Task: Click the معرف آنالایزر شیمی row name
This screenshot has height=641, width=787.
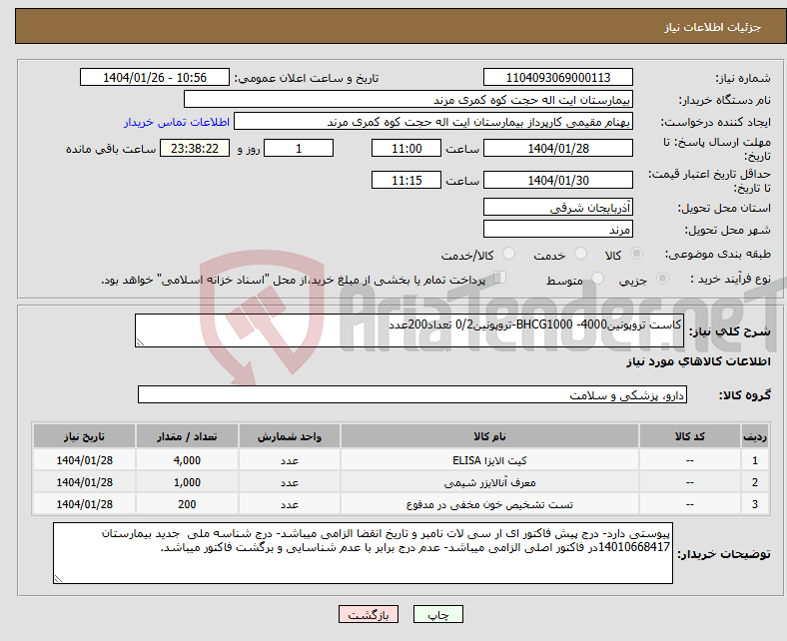Action: 489,482
